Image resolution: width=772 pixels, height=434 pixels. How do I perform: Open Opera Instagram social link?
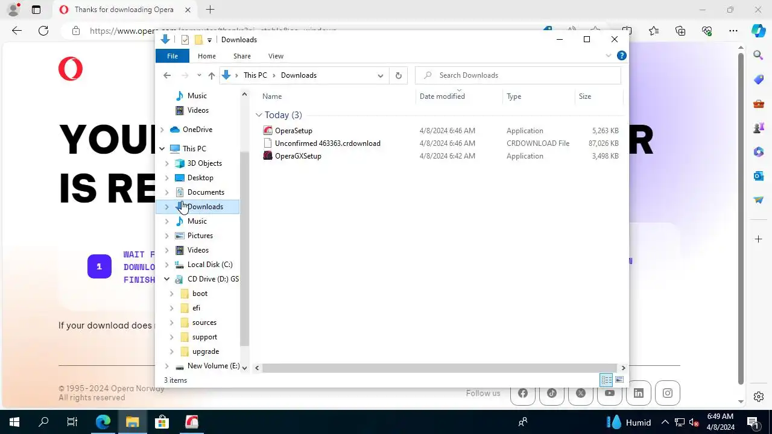click(668, 393)
